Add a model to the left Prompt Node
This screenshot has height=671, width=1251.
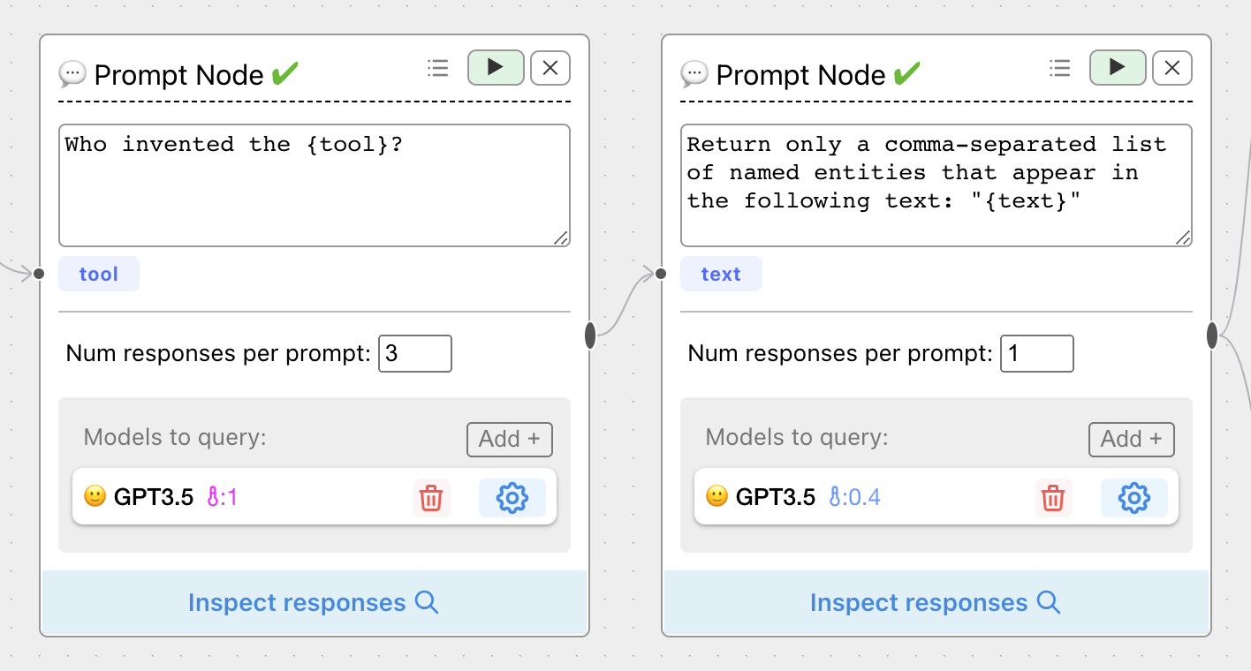pyautogui.click(x=510, y=439)
